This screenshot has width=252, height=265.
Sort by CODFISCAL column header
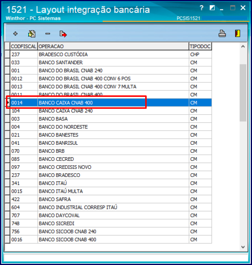24,46
